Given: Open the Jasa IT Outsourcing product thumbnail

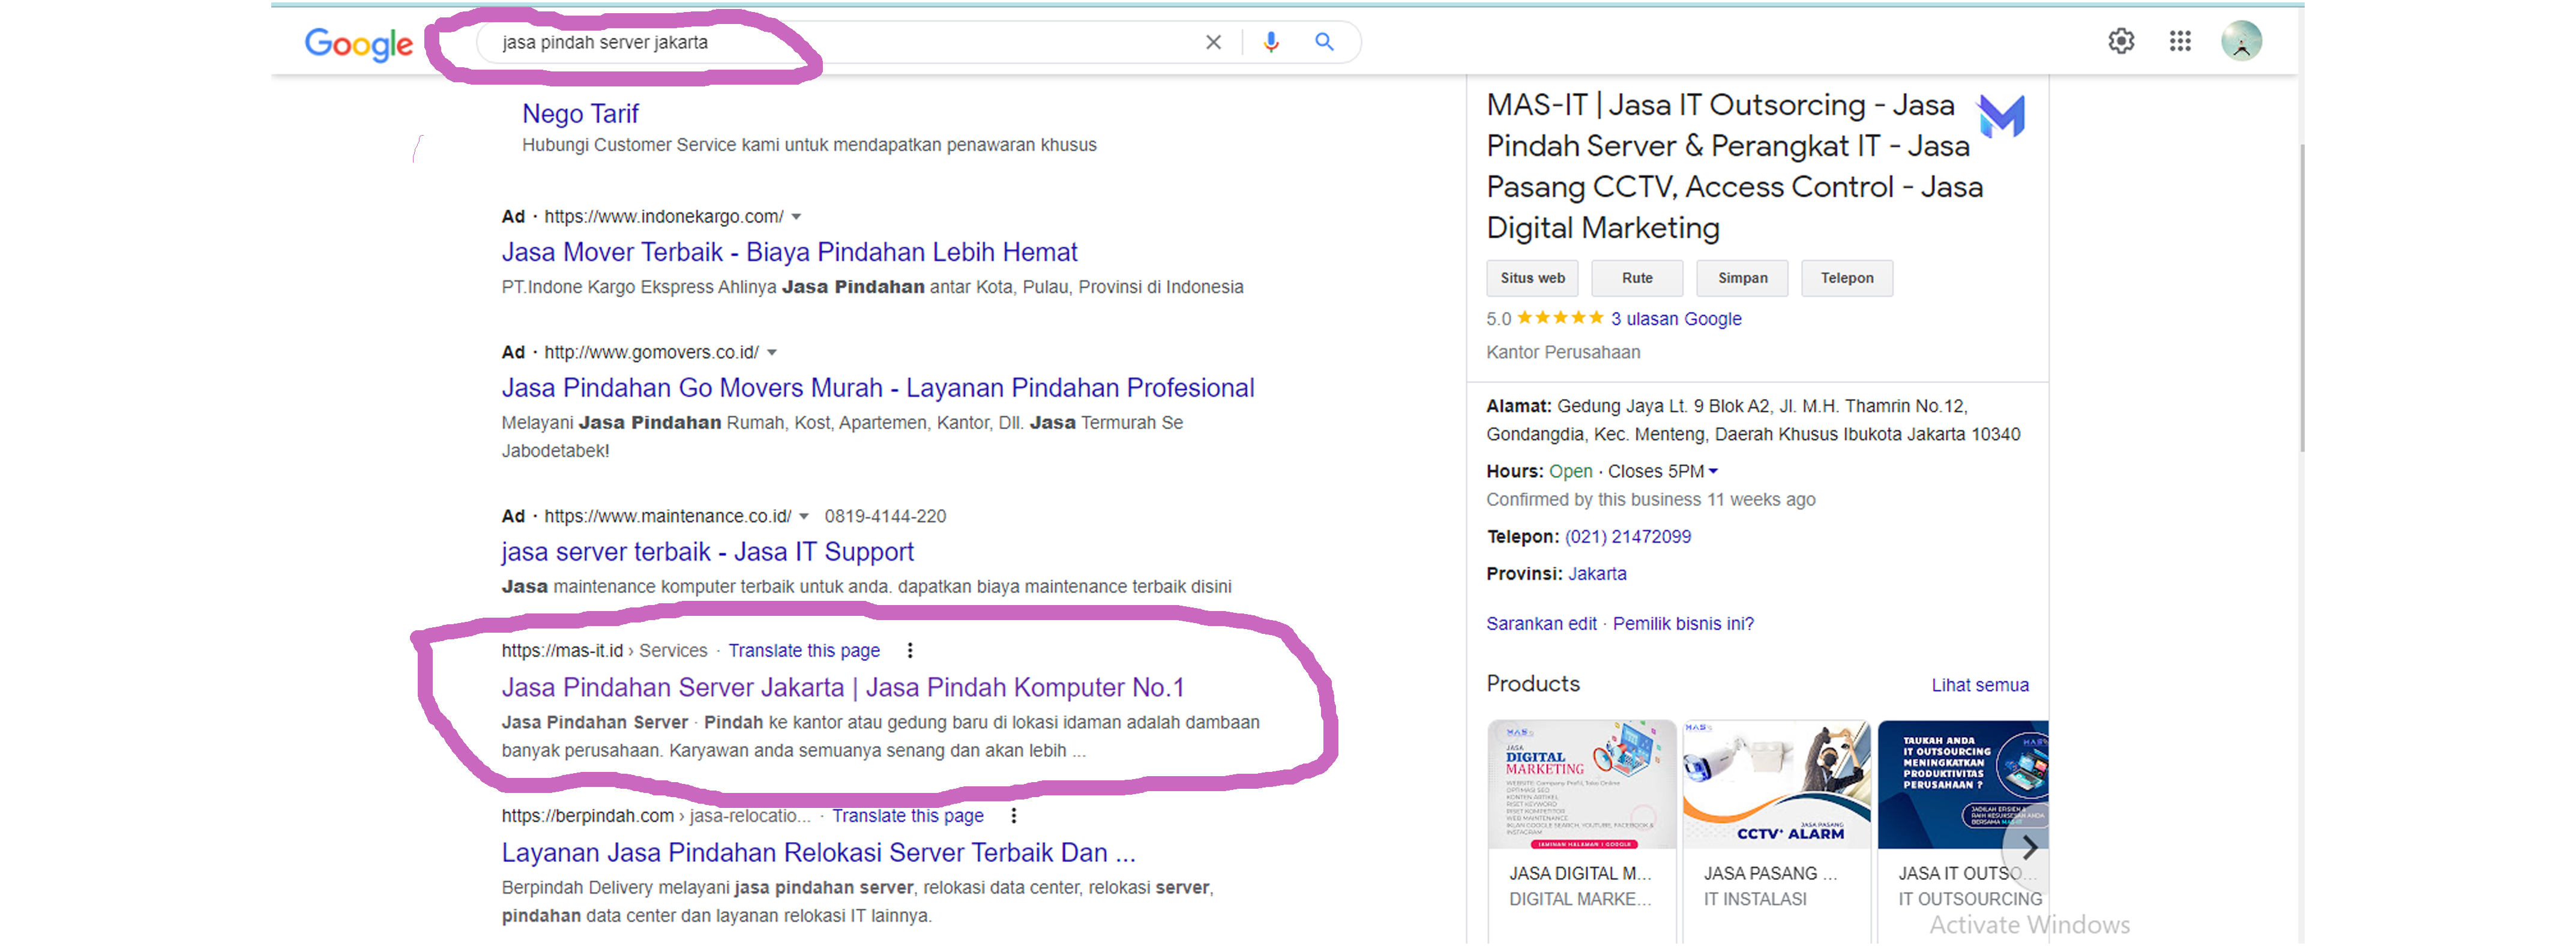Looking at the screenshot, I should point(1963,785).
